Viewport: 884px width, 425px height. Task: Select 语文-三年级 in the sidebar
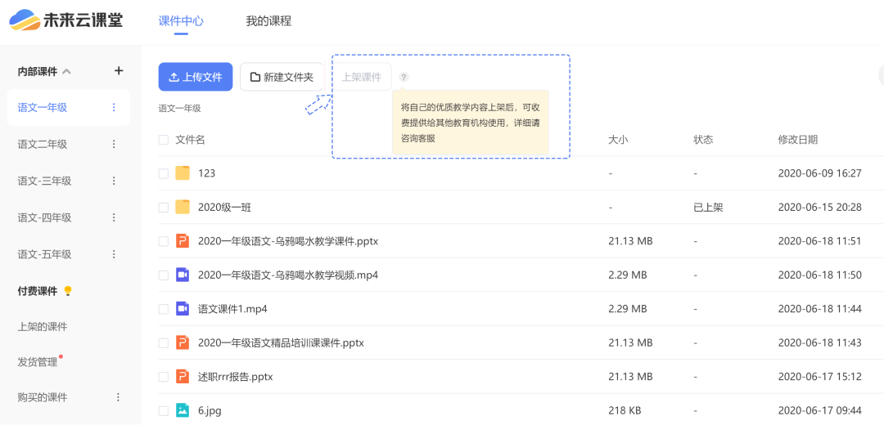[x=45, y=181]
